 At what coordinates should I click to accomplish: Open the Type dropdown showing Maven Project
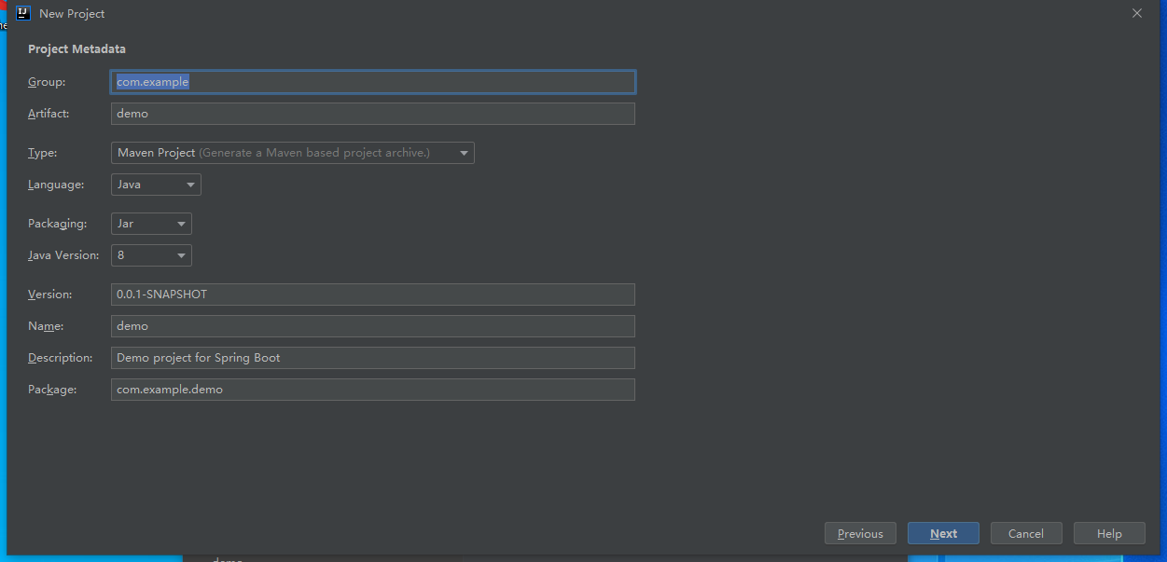coord(293,153)
